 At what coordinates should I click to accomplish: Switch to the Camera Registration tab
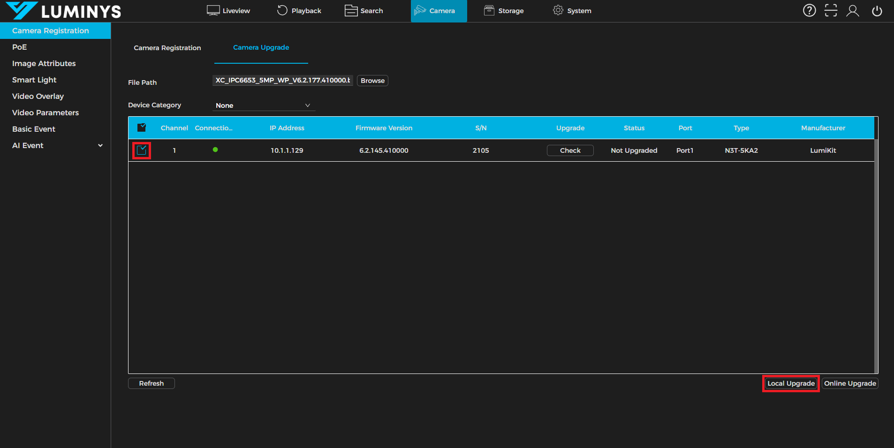click(167, 48)
